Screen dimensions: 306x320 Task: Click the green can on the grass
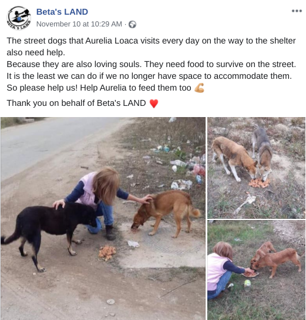pyautogui.click(x=247, y=285)
